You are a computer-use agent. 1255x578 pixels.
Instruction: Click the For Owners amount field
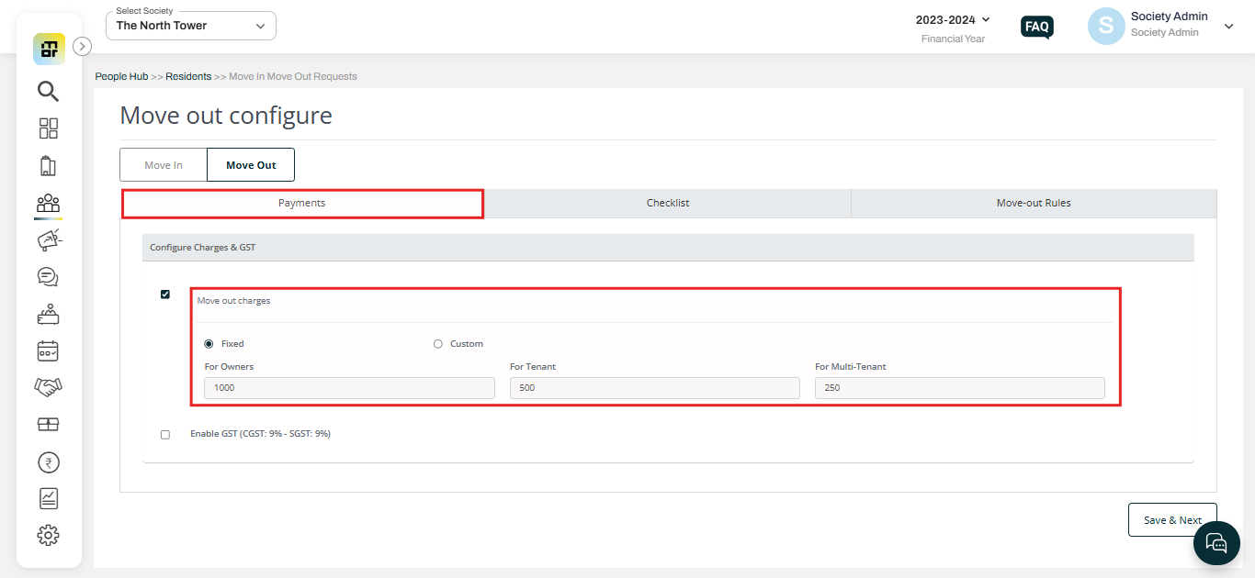(x=349, y=388)
